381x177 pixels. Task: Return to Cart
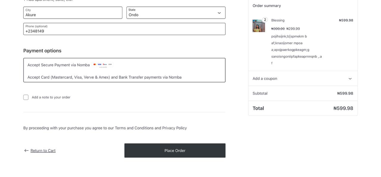click(43, 150)
